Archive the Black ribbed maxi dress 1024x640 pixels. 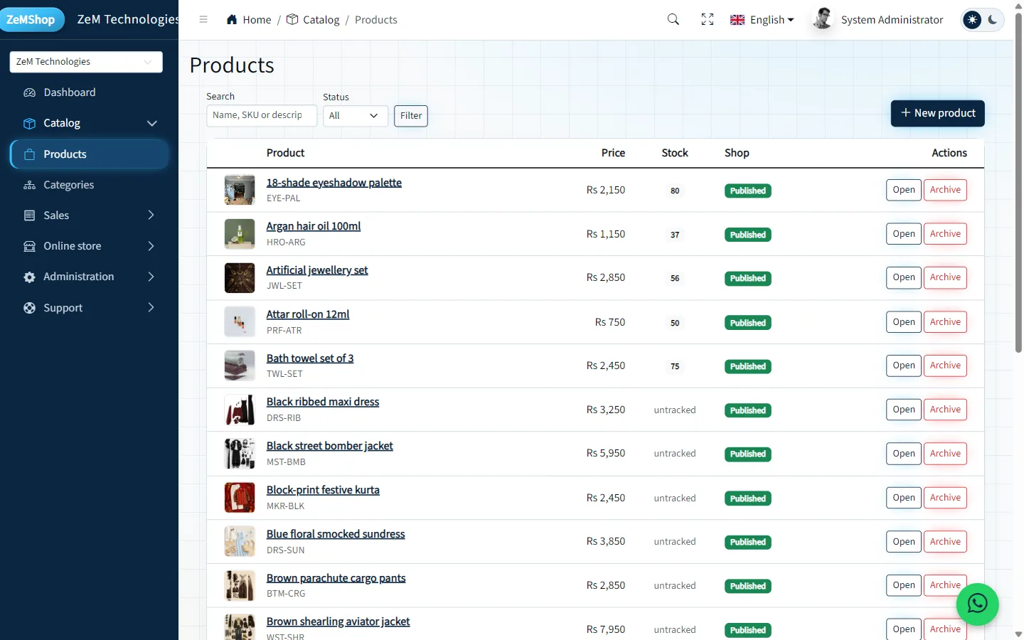tap(945, 410)
